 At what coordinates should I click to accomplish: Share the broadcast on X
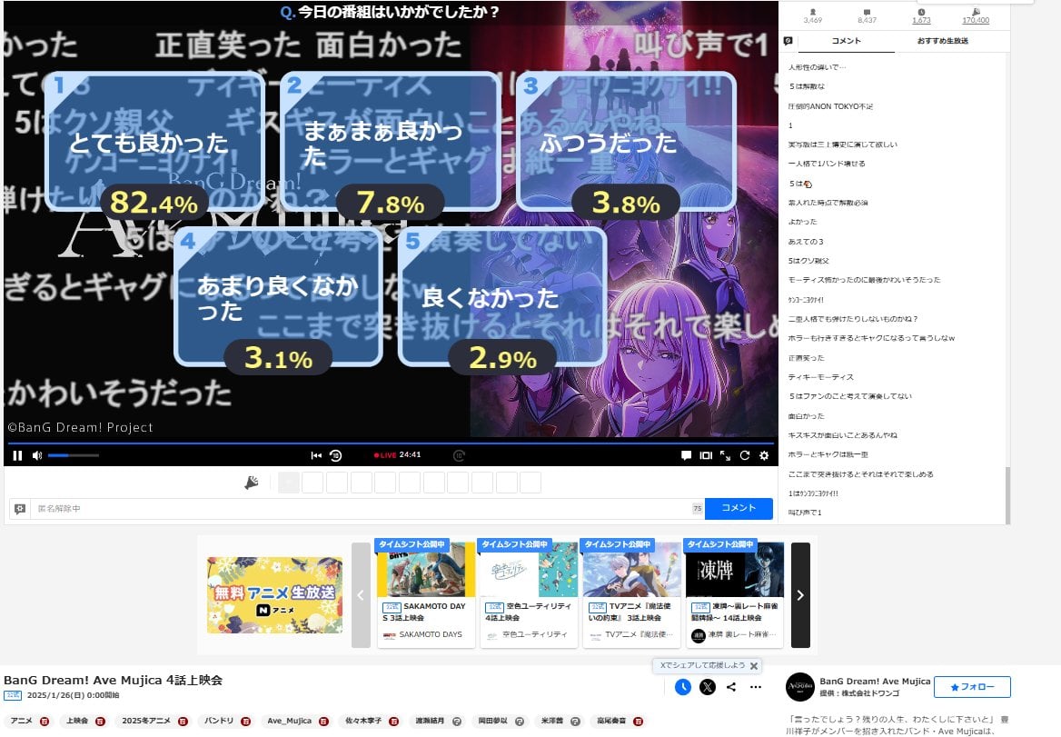tap(708, 687)
